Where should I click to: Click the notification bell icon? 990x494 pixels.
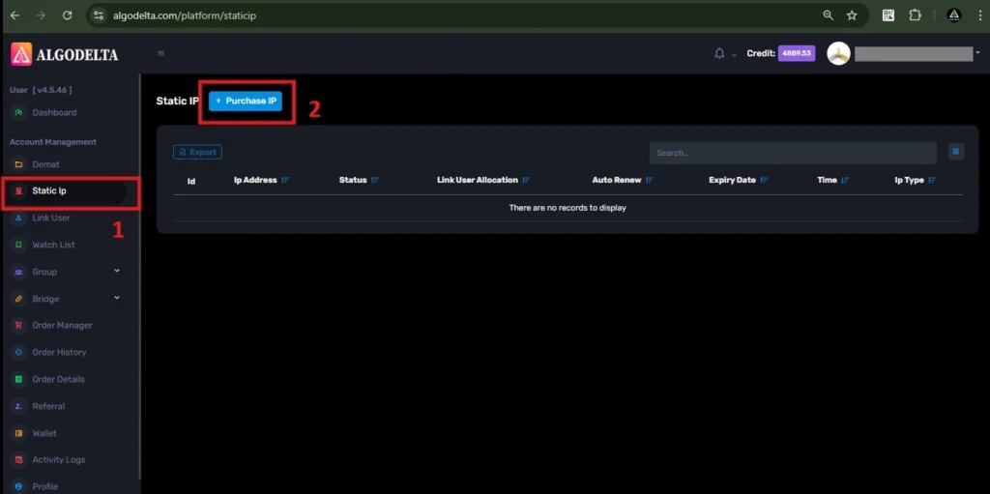point(718,53)
